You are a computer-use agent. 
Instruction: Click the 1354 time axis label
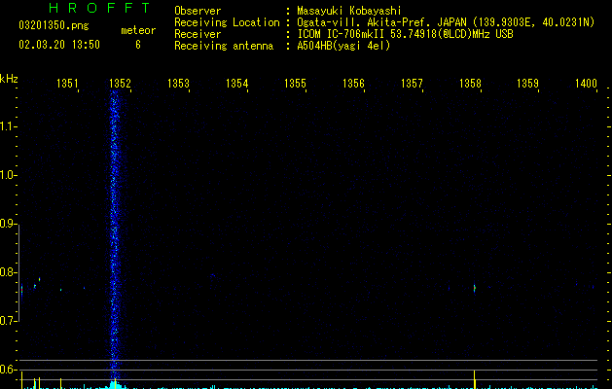236,84
